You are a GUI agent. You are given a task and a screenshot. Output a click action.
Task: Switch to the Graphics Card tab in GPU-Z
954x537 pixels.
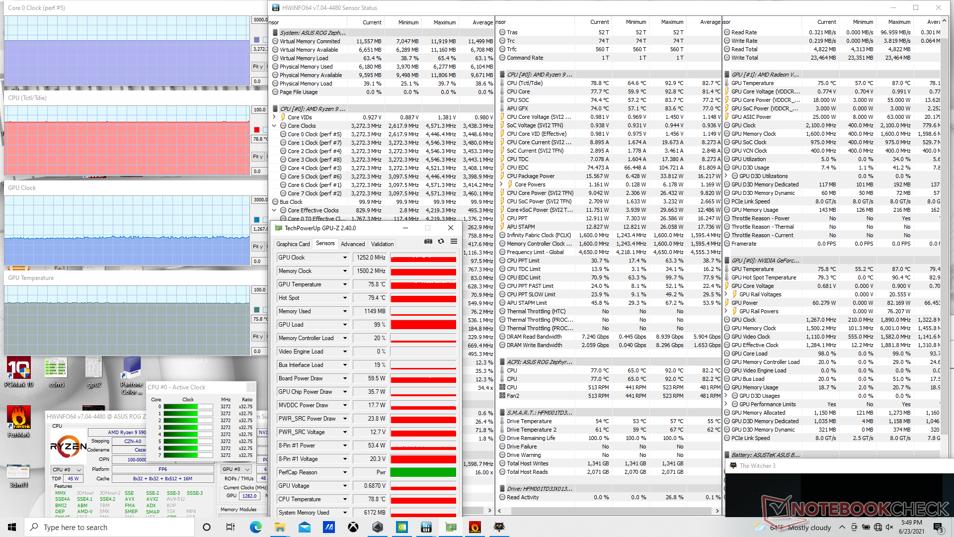point(293,244)
